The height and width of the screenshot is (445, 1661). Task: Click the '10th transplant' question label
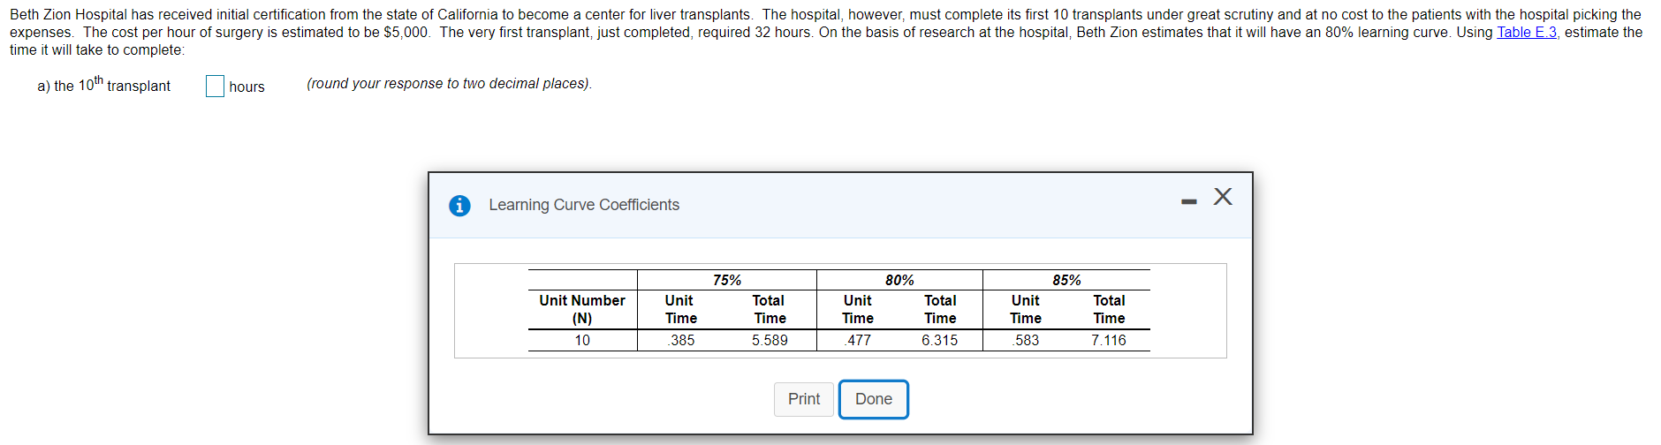point(103,86)
